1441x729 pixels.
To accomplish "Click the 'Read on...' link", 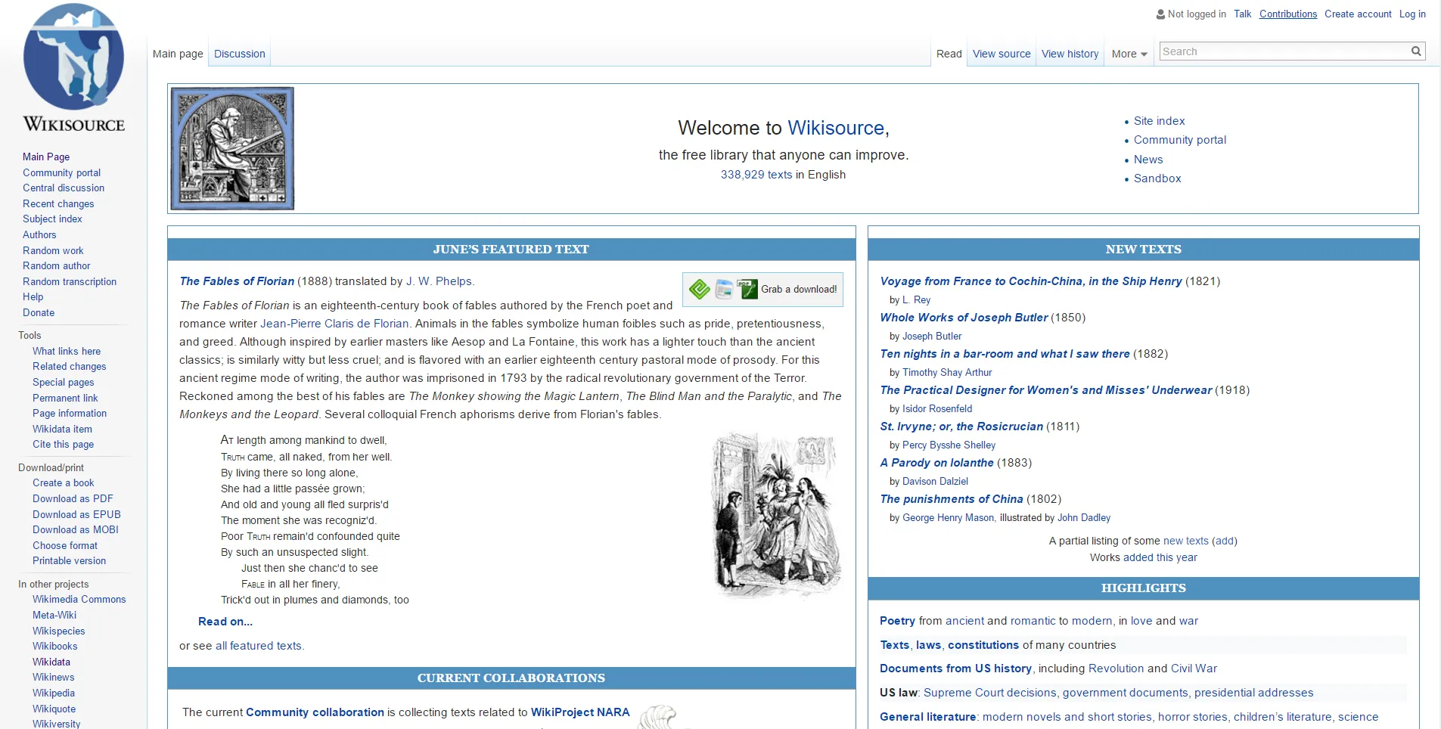I will (x=225, y=621).
